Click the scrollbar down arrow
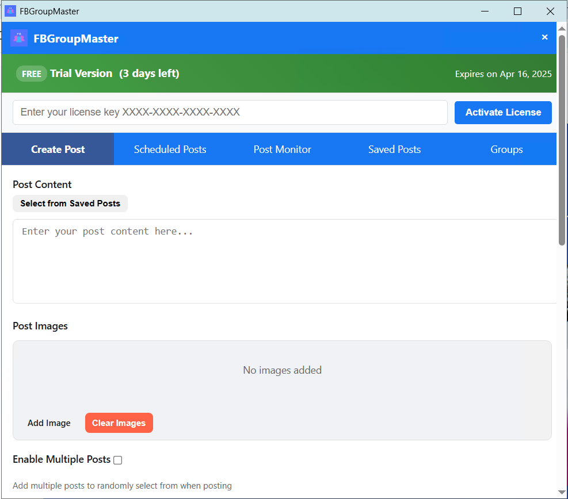The height and width of the screenshot is (499, 568). pos(561,493)
